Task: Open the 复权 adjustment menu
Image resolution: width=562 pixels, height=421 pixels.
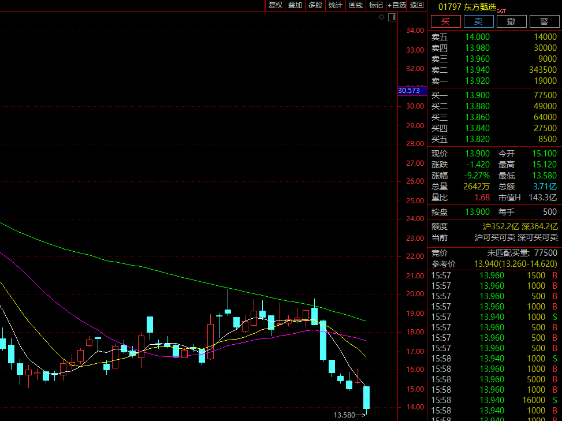Action: (276, 5)
